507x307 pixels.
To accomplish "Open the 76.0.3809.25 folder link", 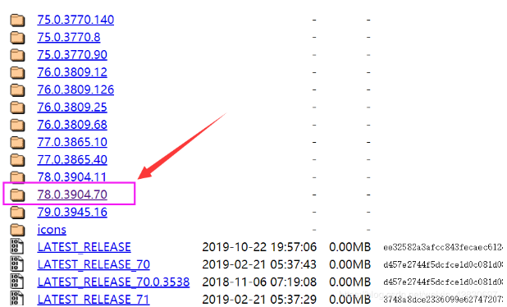I will (72, 107).
